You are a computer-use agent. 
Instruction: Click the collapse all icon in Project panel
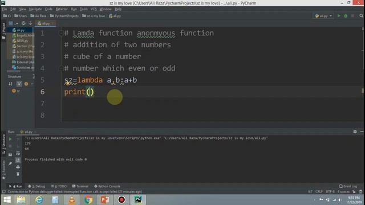[30, 23]
